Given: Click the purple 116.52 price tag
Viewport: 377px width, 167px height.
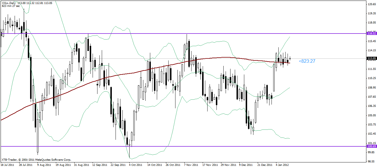Looking at the screenshot, I should click(x=372, y=34).
